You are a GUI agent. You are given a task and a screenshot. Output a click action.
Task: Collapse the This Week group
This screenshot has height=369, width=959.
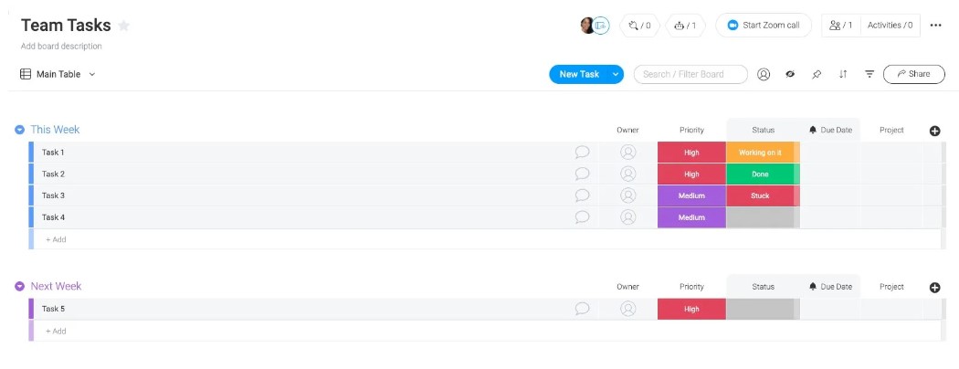click(19, 130)
